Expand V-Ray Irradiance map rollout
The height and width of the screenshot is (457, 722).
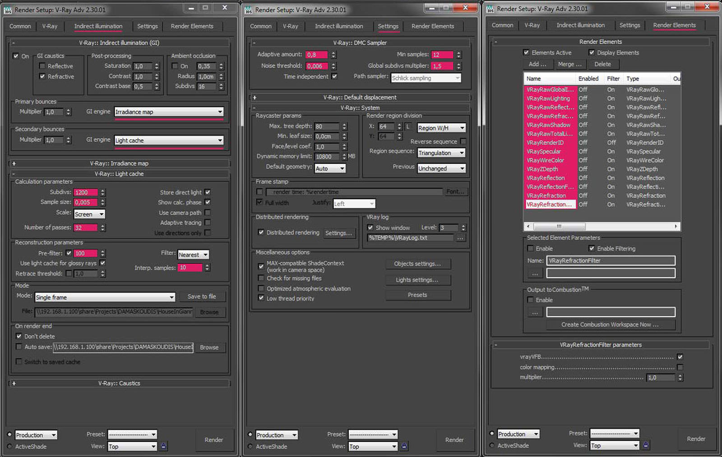[x=119, y=163]
